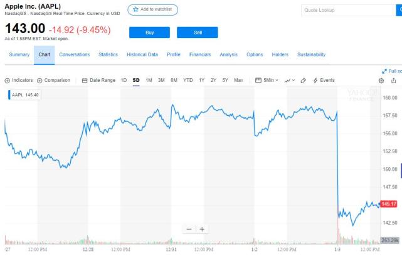Zoom out chart with minus button
The width and height of the screenshot is (402, 259).
click(x=189, y=229)
